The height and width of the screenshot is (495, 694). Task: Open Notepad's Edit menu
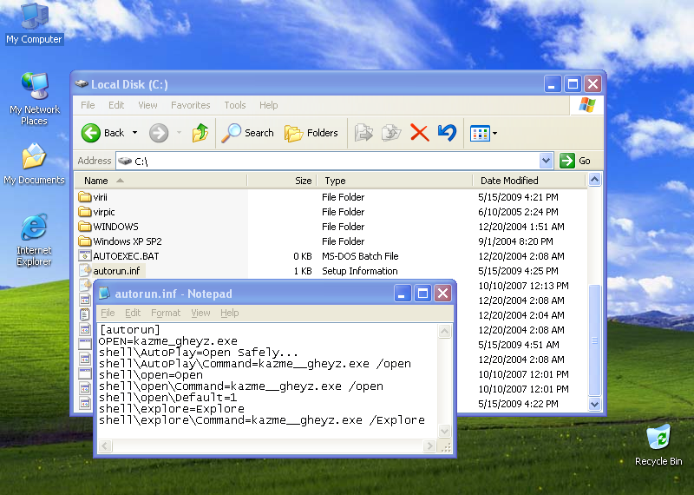coord(133,313)
